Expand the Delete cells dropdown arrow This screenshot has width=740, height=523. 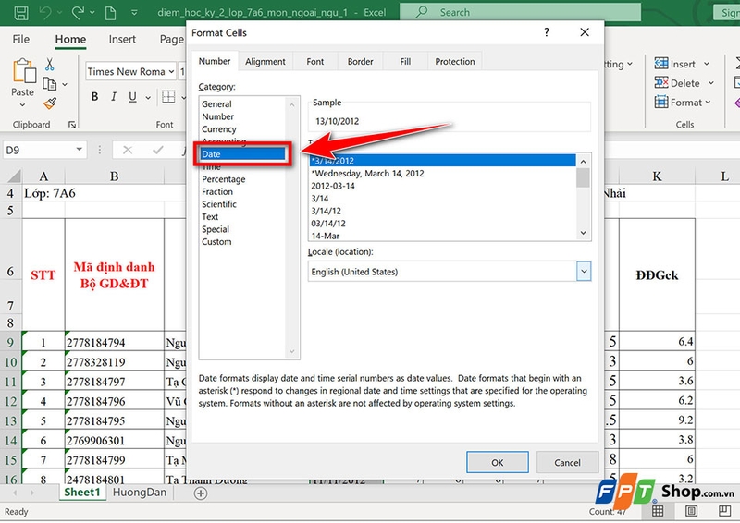[711, 83]
